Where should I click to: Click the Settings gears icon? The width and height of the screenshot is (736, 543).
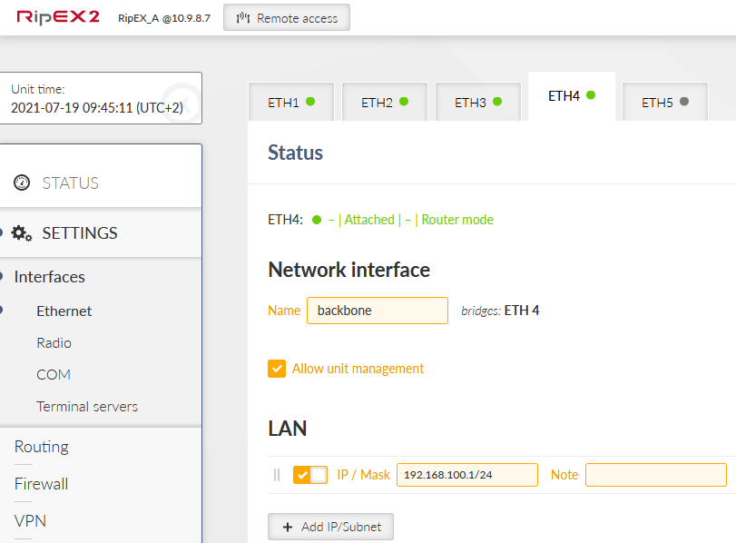(x=22, y=233)
